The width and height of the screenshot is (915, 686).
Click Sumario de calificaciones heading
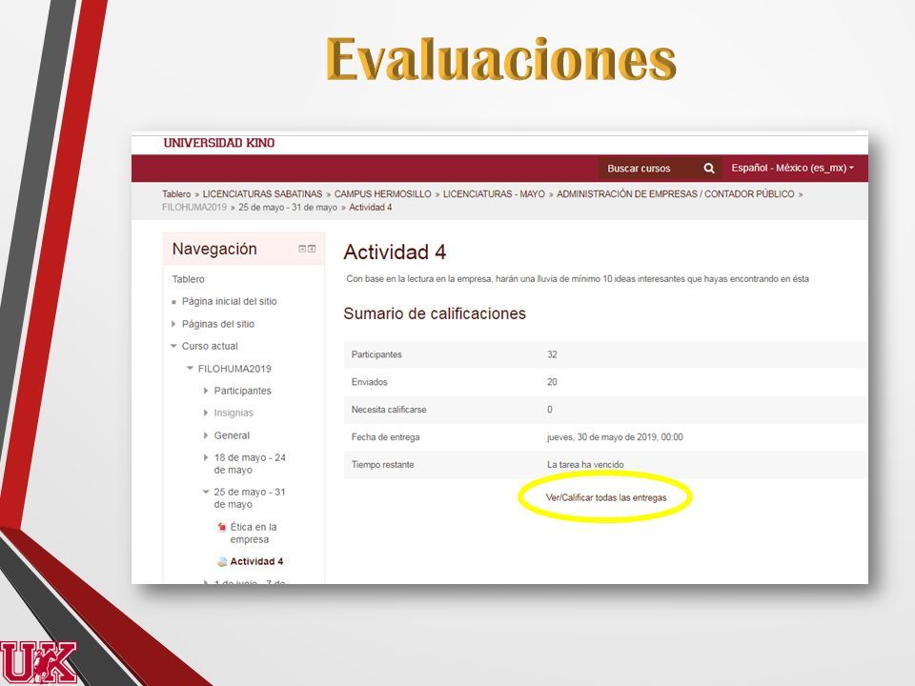(x=435, y=313)
